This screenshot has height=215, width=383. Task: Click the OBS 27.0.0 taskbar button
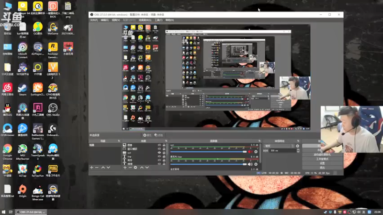31,212
